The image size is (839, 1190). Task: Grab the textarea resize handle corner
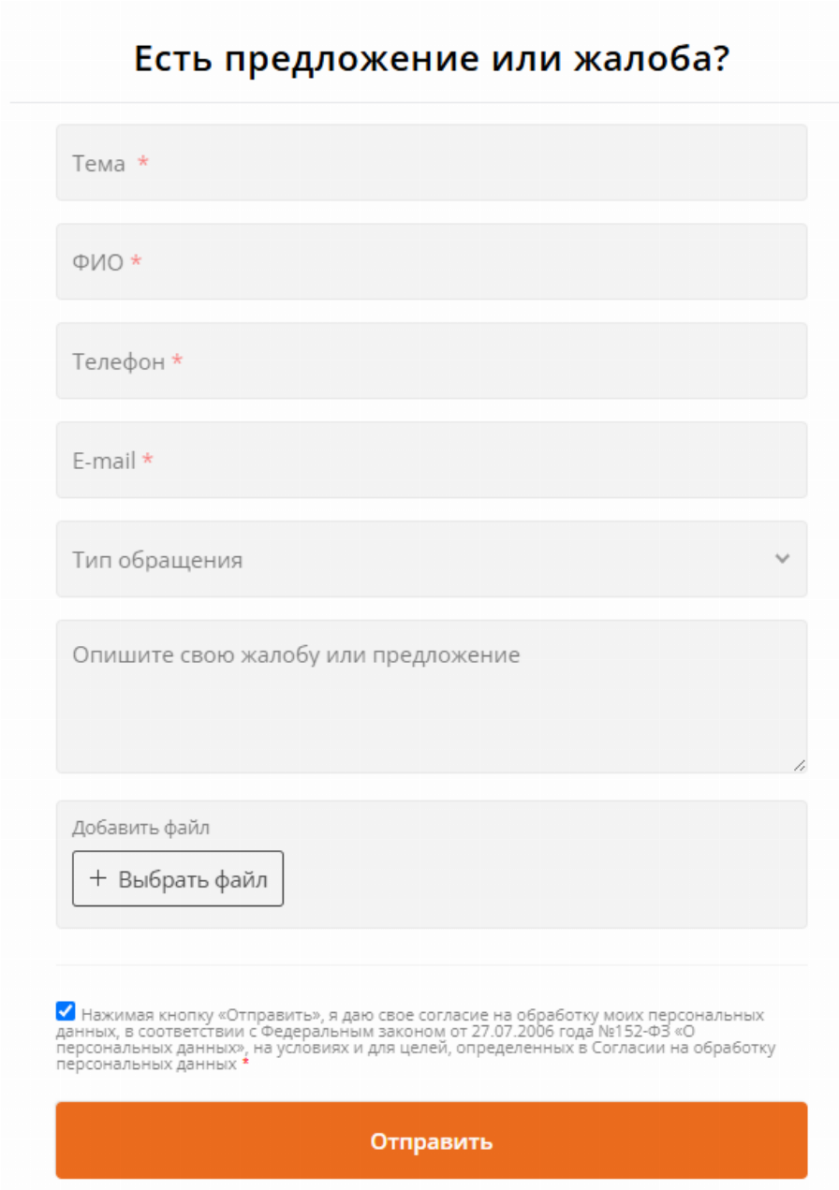pos(799,765)
